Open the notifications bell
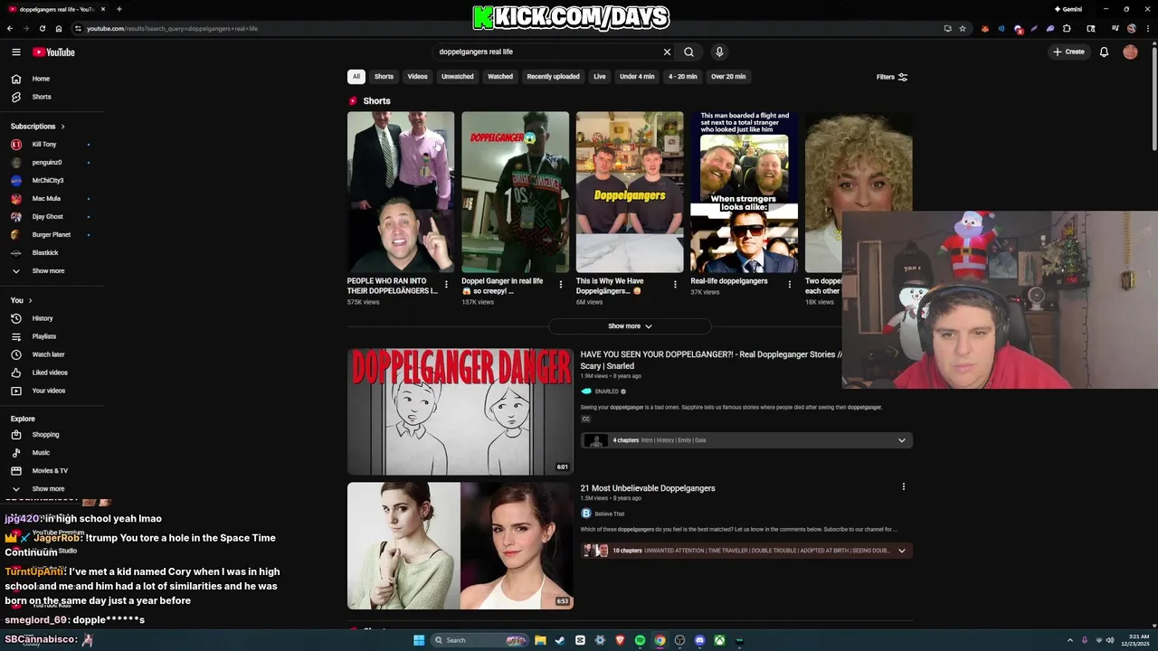This screenshot has width=1158, height=651. point(1104,52)
